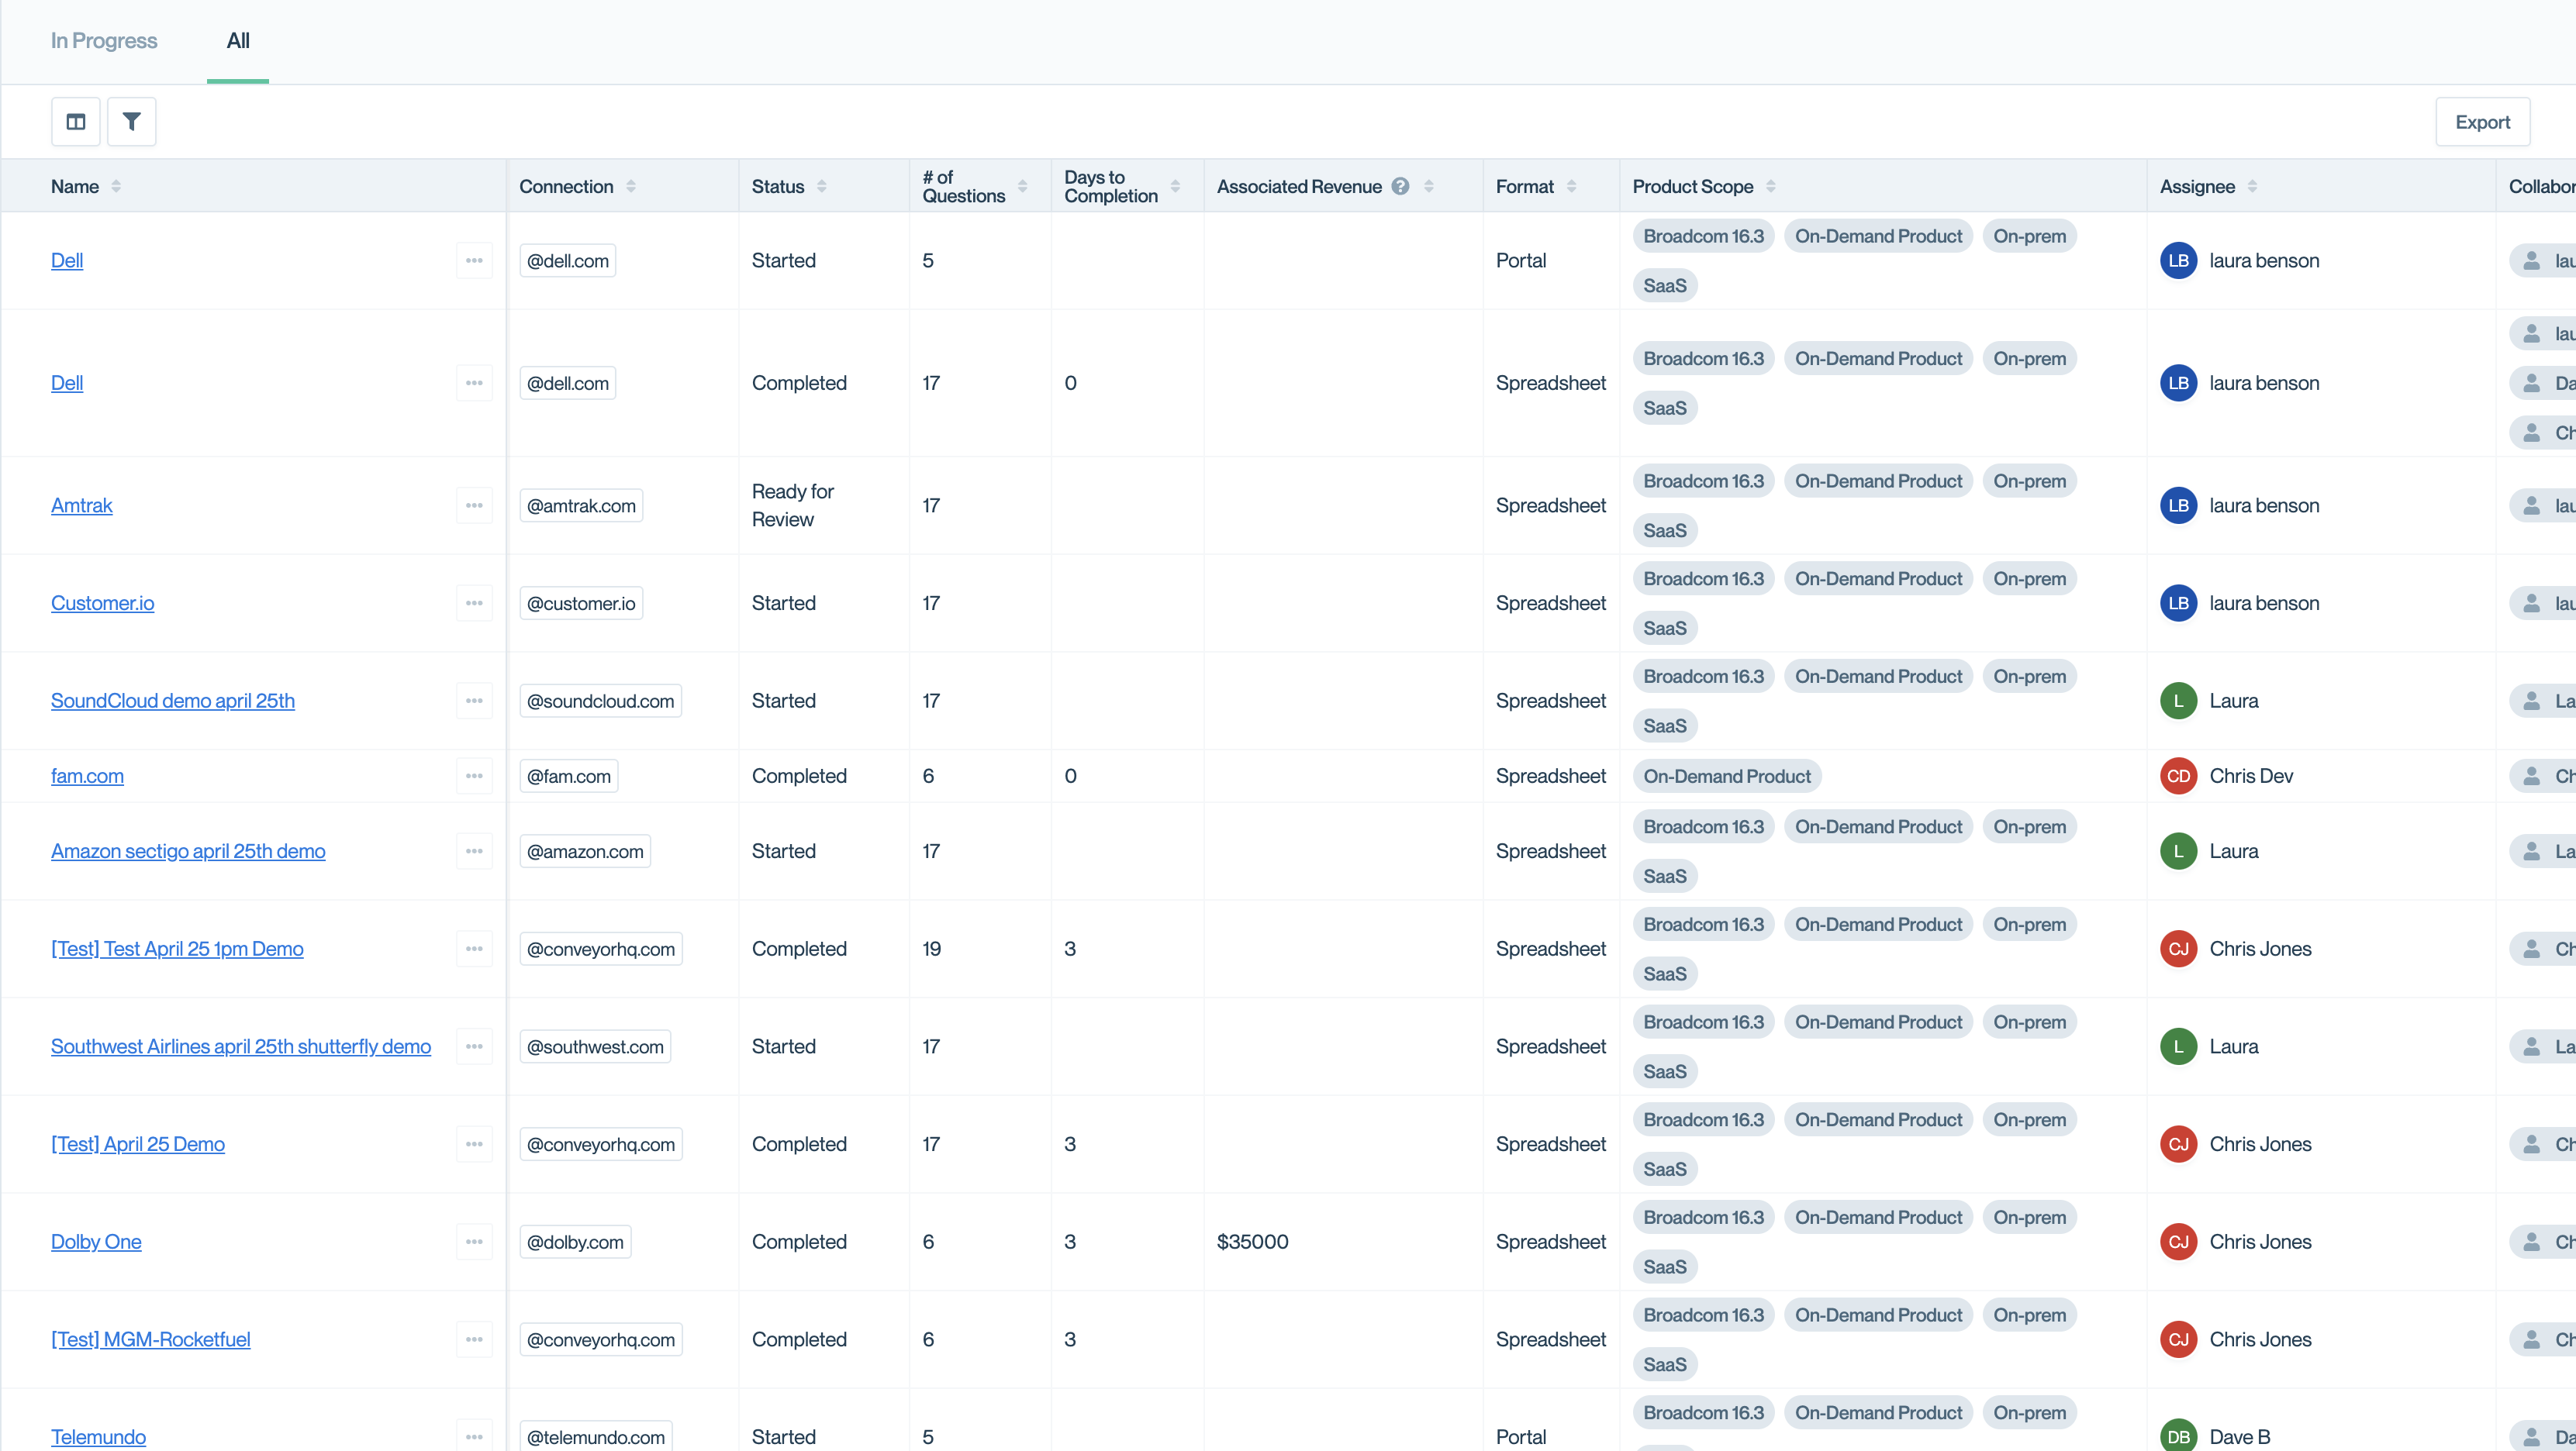Click the Associated Revenue help icon

[1400, 186]
